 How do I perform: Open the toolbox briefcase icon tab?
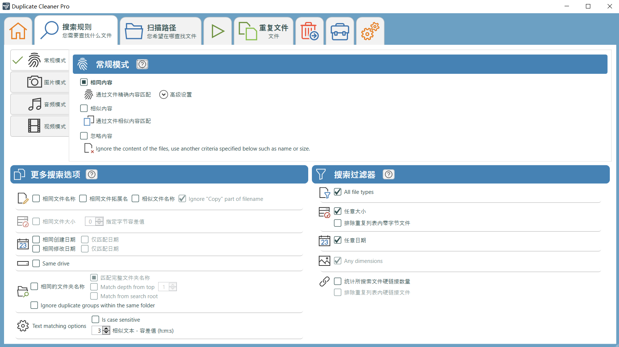click(x=340, y=32)
